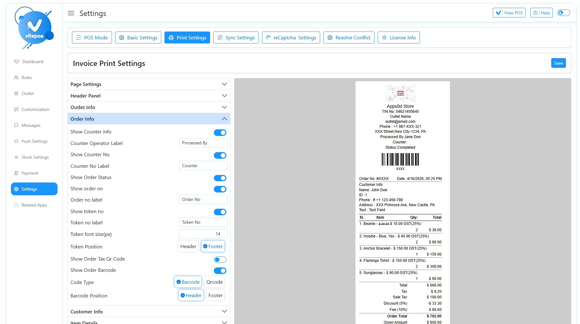The width and height of the screenshot is (580, 324).
Task: Click the Roles sidebar icon
Action: tap(16, 77)
